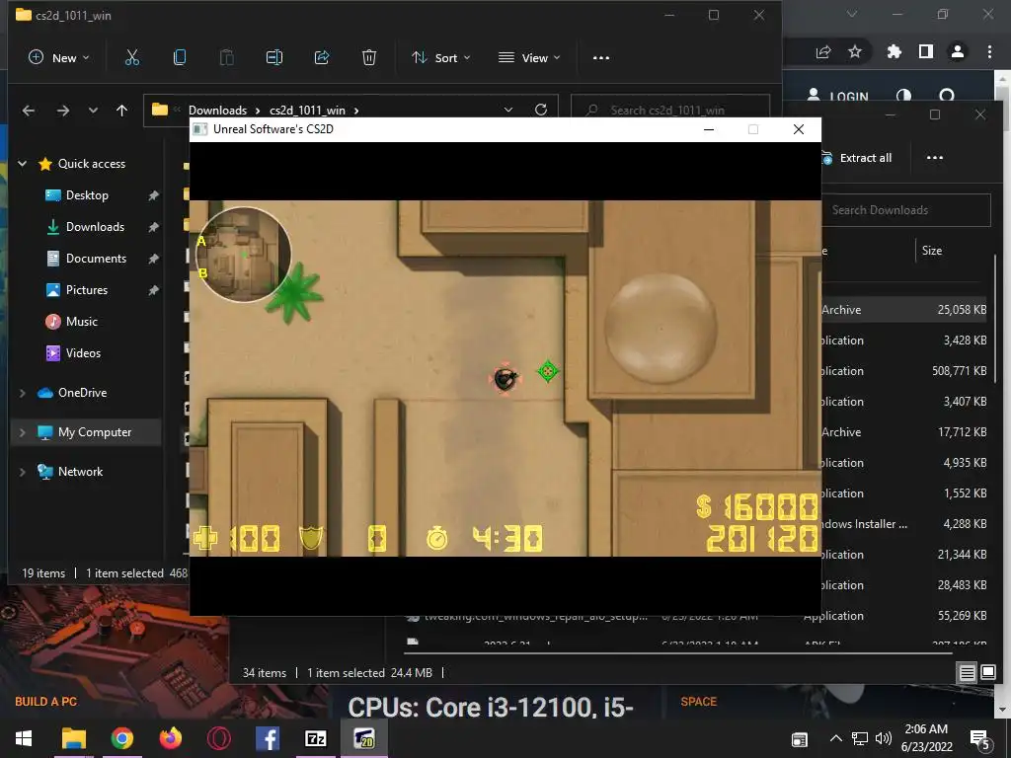The image size is (1011, 758).
Task: Open Chrome extensions puzzle icon
Action: (x=894, y=51)
